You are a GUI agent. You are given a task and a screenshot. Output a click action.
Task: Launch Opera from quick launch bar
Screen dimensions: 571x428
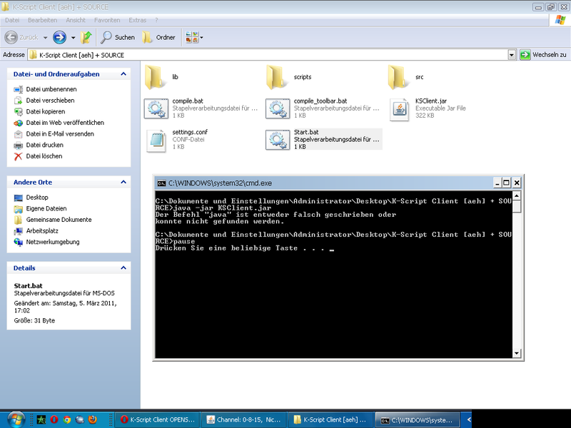pyautogui.click(x=54, y=419)
